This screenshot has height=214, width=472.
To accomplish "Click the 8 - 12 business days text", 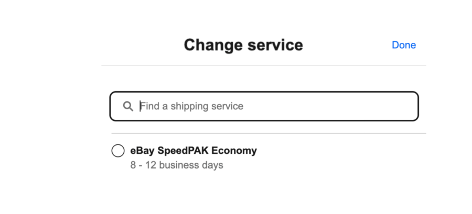I will coord(177,165).
